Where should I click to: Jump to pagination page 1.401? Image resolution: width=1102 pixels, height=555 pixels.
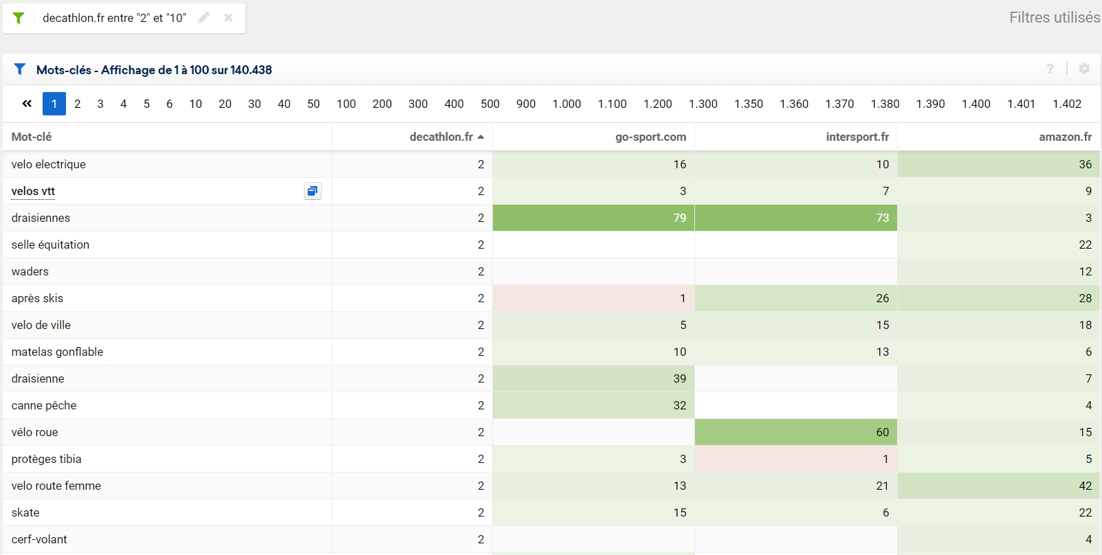(x=1022, y=104)
